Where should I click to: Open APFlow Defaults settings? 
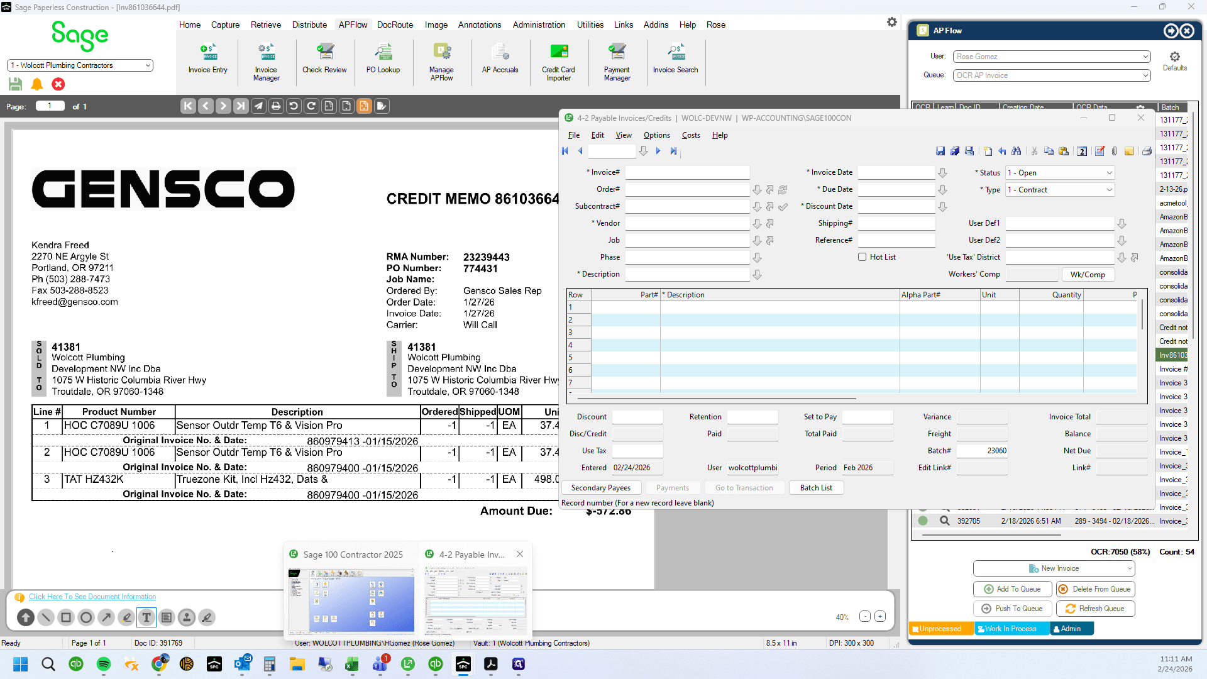click(x=1175, y=62)
